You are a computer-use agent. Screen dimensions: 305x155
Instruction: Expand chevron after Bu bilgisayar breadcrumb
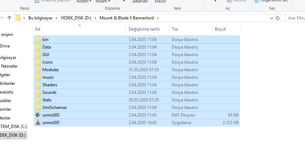tap(57, 18)
